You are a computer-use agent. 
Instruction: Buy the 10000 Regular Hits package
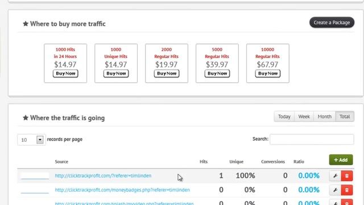268,73
